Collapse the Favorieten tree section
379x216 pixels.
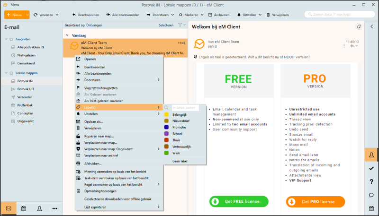coord(6,39)
